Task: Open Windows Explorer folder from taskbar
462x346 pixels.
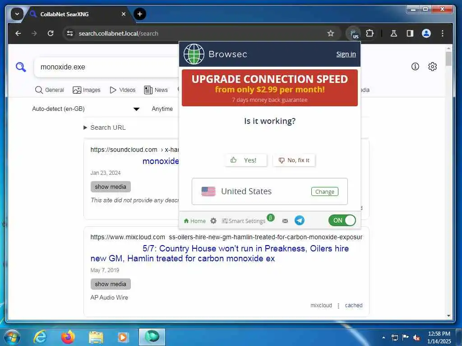Action: pyautogui.click(x=96, y=338)
